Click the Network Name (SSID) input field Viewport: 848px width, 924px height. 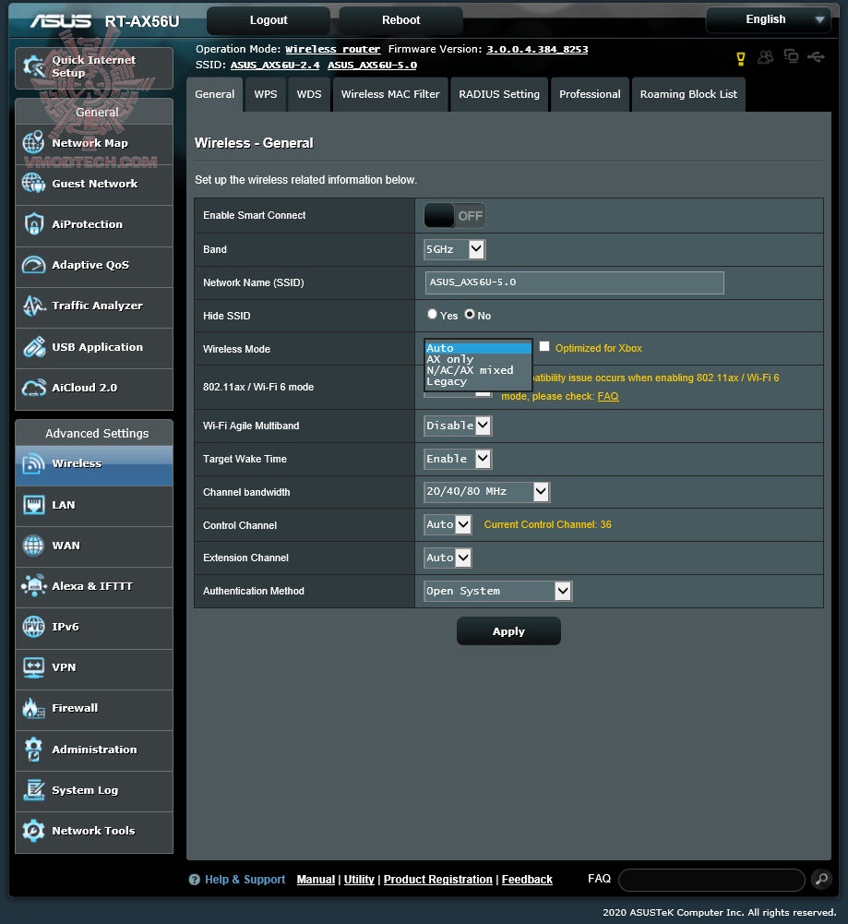(574, 282)
